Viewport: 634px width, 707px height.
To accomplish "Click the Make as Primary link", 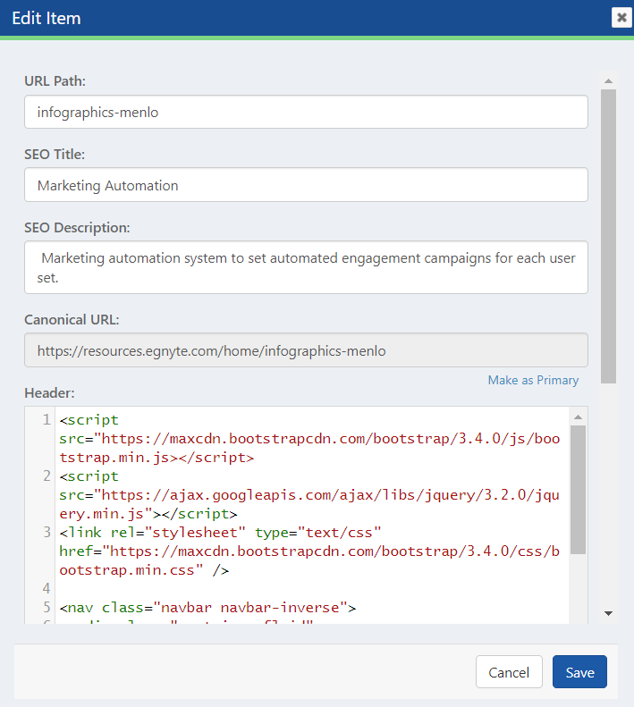I will (x=533, y=380).
